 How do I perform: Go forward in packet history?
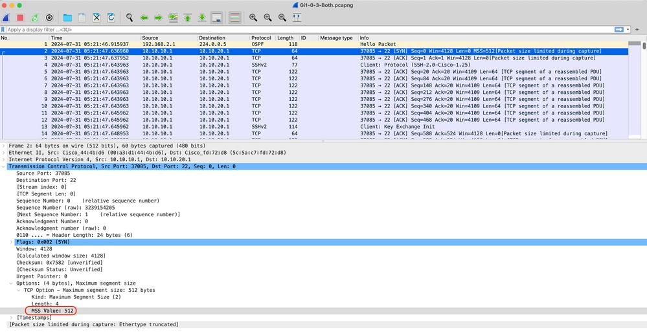pos(159,17)
